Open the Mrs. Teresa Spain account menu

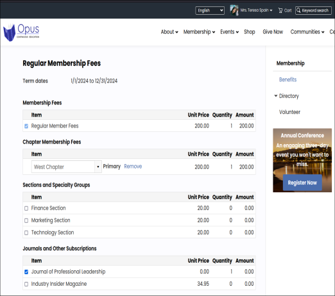(256, 10)
